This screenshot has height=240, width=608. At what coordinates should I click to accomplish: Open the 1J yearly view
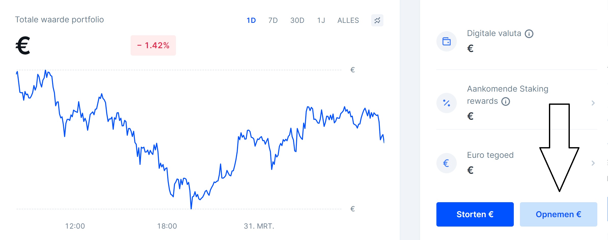321,21
